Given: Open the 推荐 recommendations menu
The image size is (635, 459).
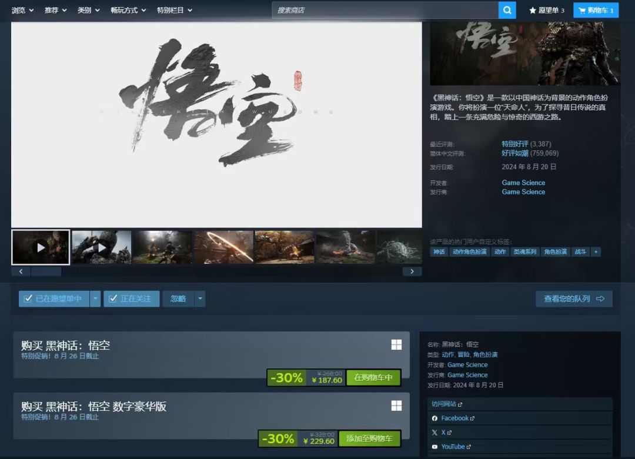Looking at the screenshot, I should tap(55, 10).
